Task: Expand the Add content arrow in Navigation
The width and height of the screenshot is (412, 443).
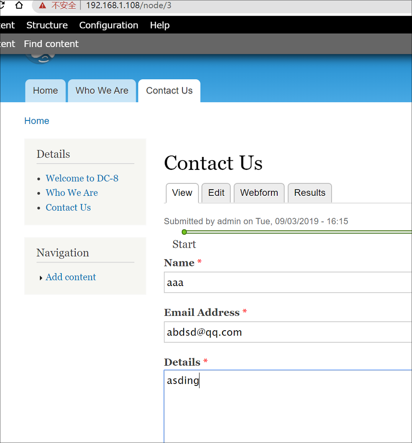Action: [x=41, y=278]
